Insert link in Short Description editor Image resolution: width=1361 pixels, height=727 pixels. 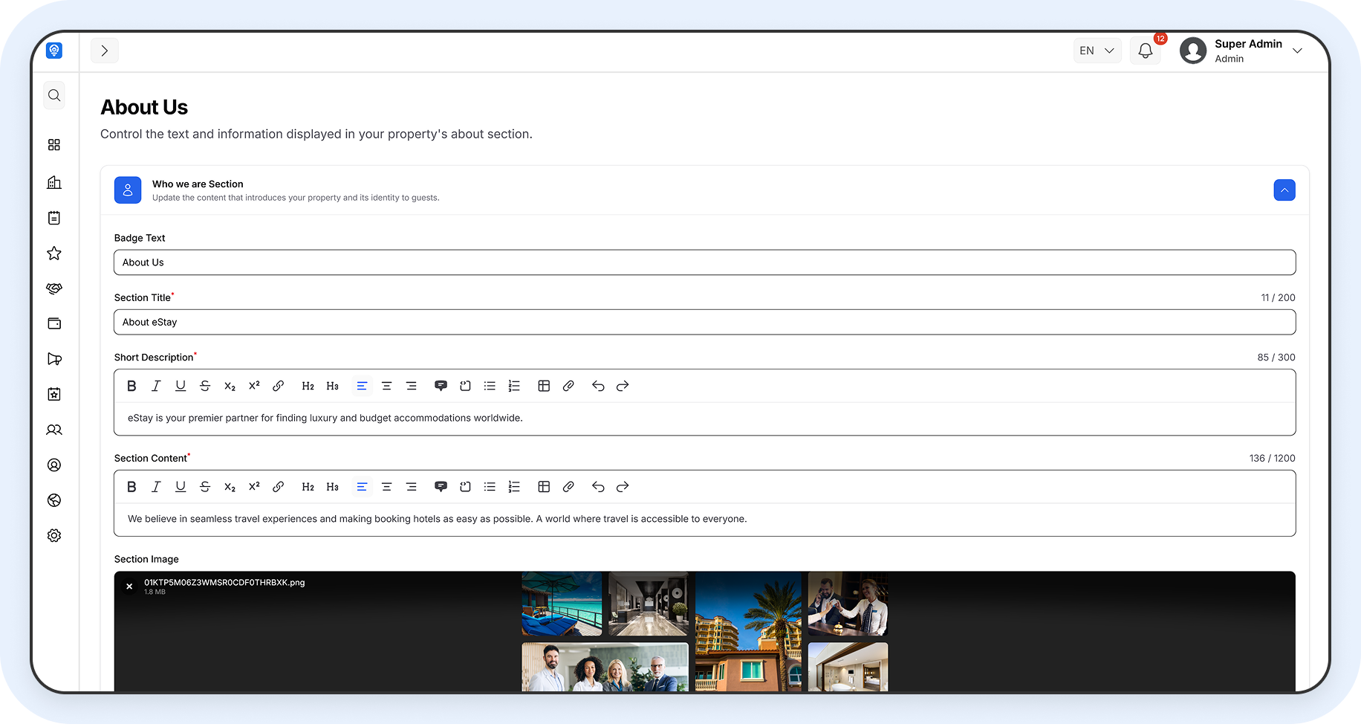coord(279,386)
